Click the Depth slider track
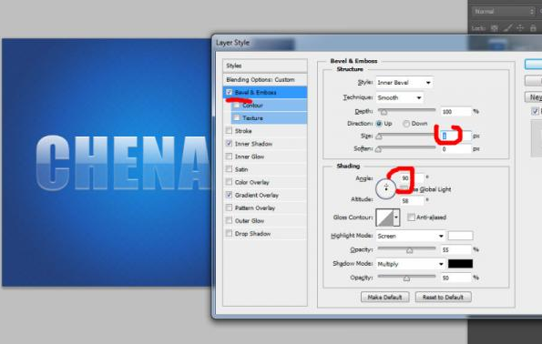 tap(406, 110)
